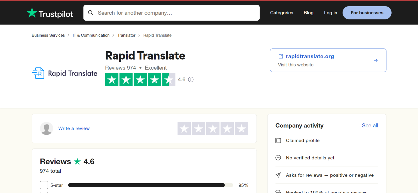Viewport: 418px width, 193px height.
Task: Enable the 5-star reviews filter checkbox
Action: click(x=44, y=185)
